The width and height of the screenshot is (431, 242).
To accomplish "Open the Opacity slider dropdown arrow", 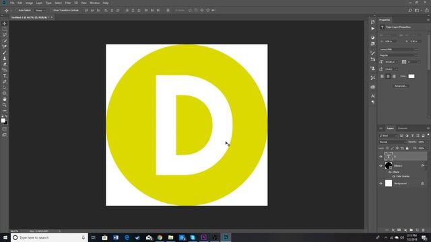I will click(427, 142).
